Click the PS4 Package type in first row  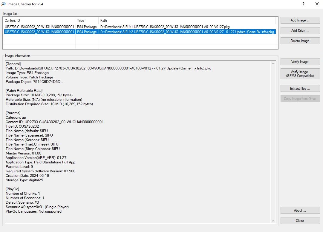click(x=87, y=27)
